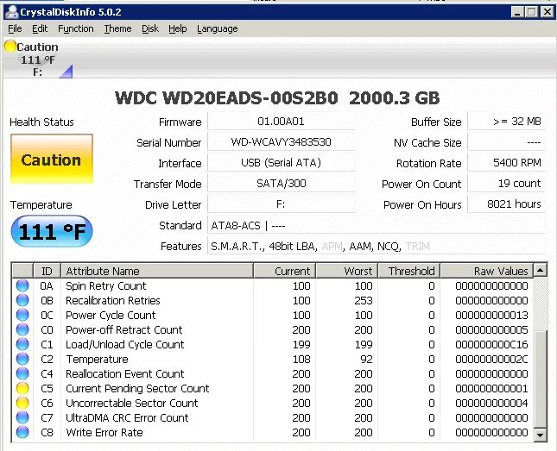Click the blue status icon for Recalibration Retries
557x451 pixels.
(x=22, y=300)
